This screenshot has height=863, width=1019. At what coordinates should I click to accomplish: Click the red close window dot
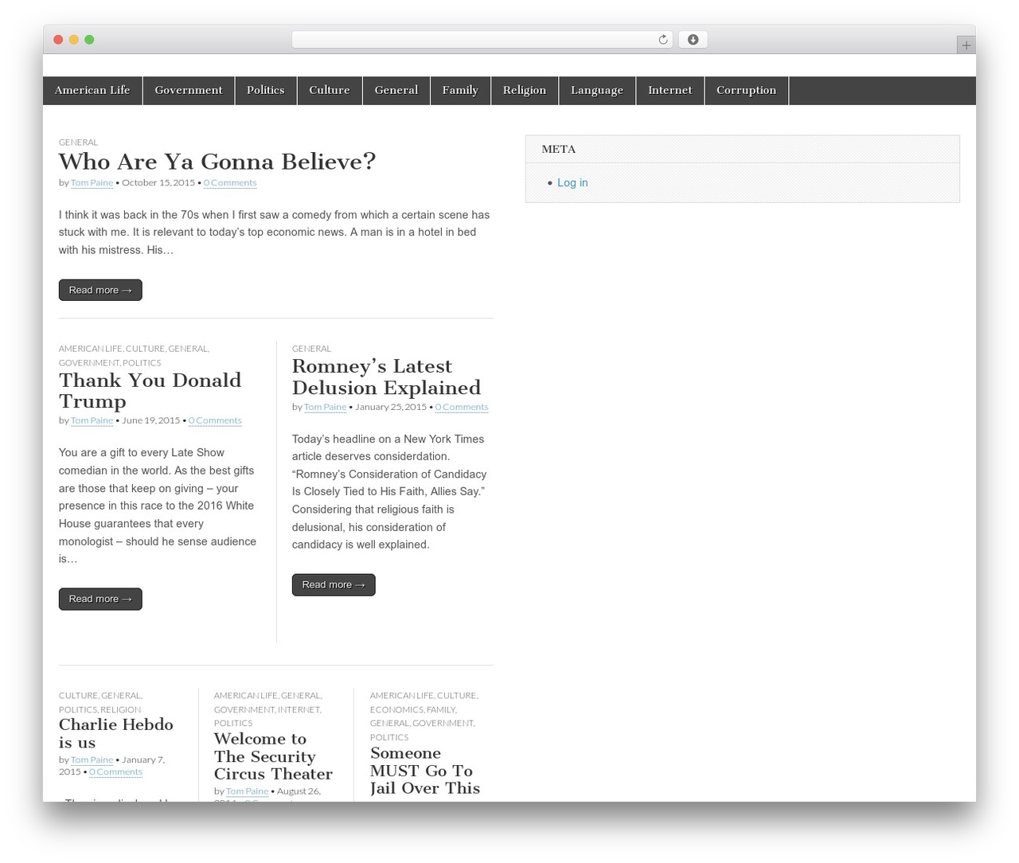[x=58, y=40]
